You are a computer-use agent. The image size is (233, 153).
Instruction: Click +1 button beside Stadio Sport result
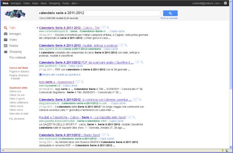click(x=103, y=135)
